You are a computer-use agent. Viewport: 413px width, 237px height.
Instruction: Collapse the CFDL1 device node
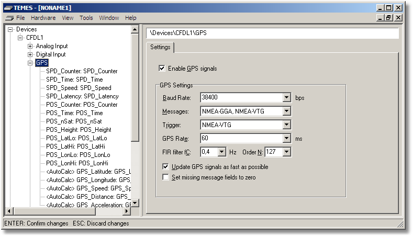[20, 38]
